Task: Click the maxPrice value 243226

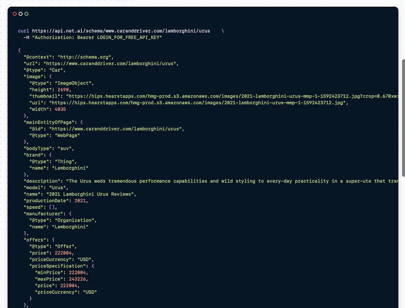Action: pyautogui.click(x=77, y=279)
